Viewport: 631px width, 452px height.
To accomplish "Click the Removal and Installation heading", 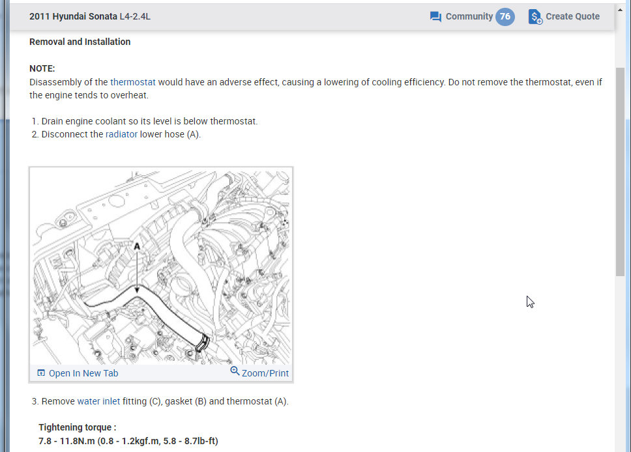I will pos(80,42).
